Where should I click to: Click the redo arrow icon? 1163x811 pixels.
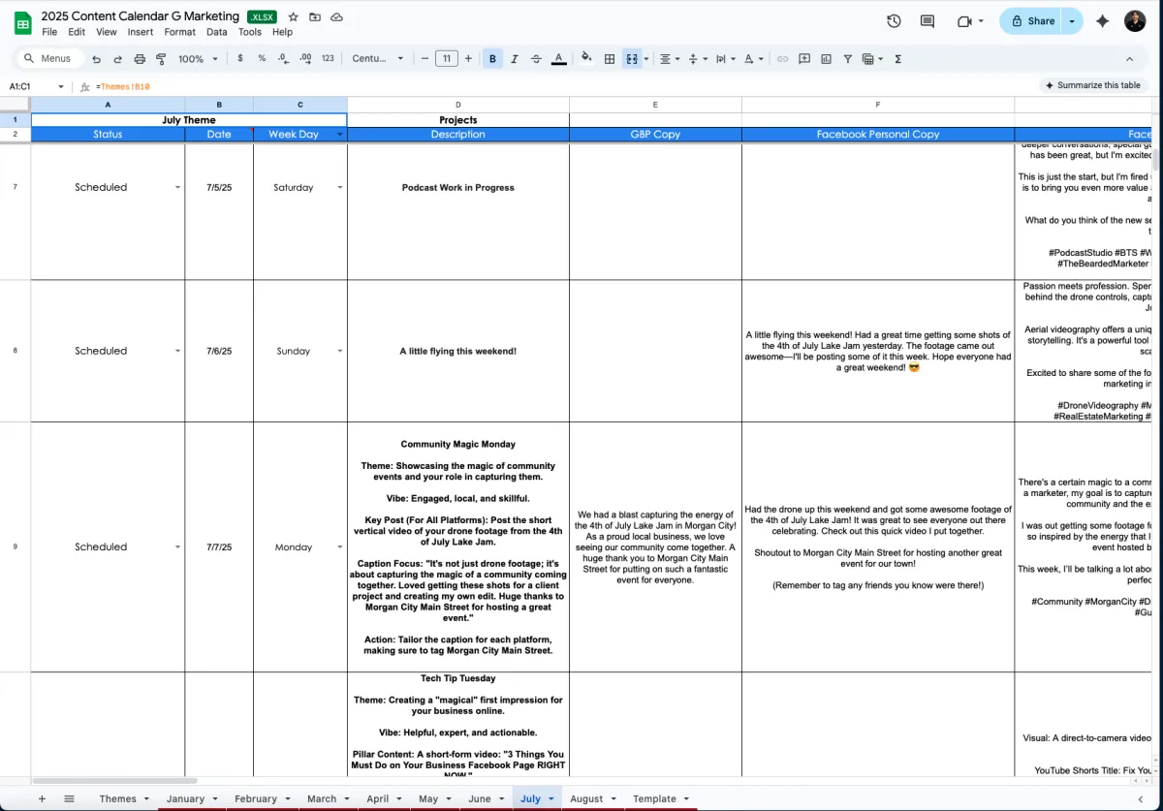117,59
